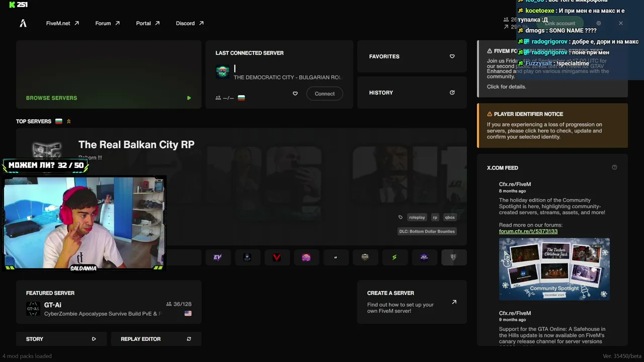Select the red V server icon

pos(277,257)
